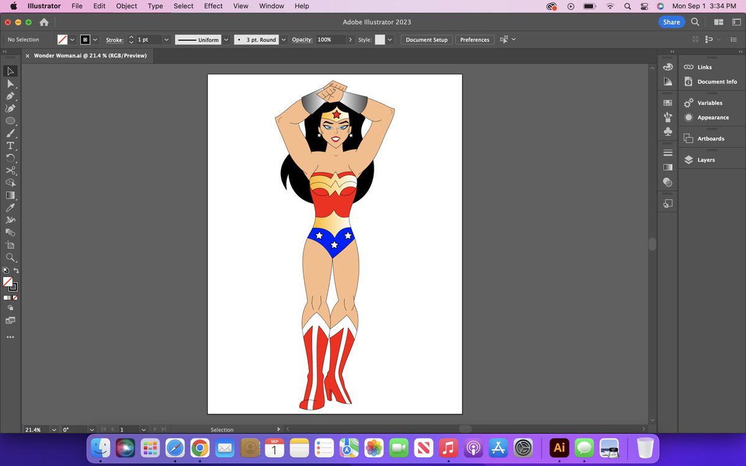The width and height of the screenshot is (746, 466).
Task: Open the Symbols panel club icon
Action: [668, 132]
